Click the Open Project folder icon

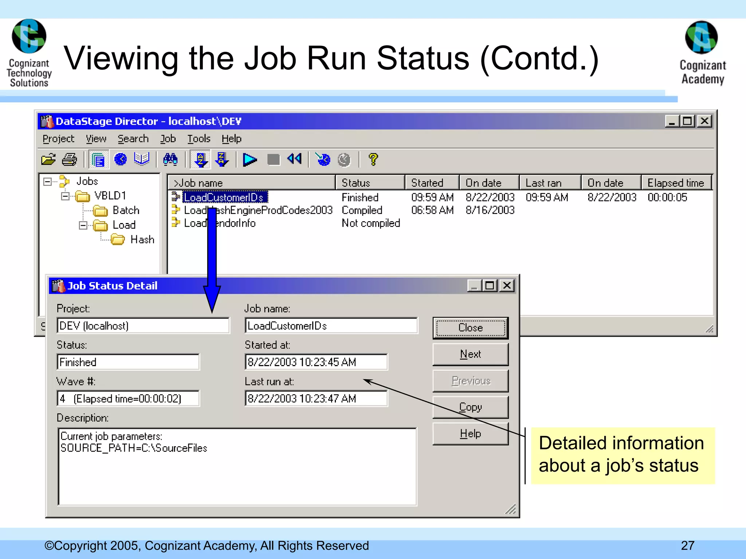pos(48,159)
